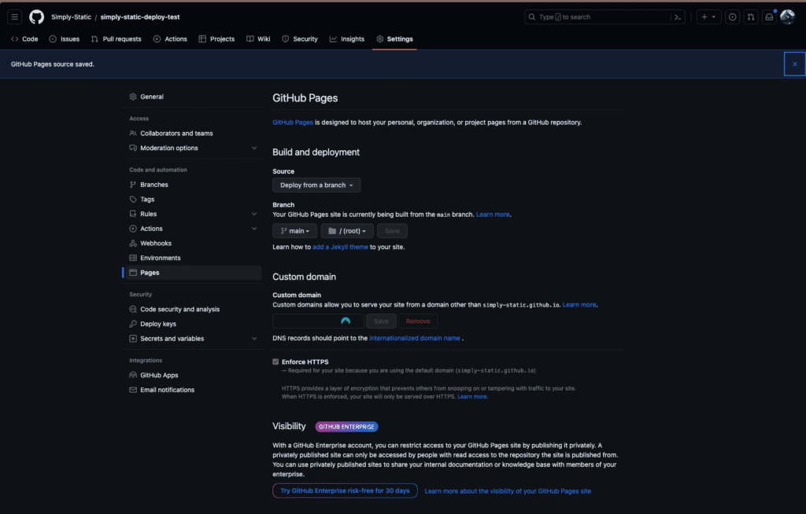Screen dimensions: 806x514
Task: Open the notifications inbox icon
Action: click(769, 17)
